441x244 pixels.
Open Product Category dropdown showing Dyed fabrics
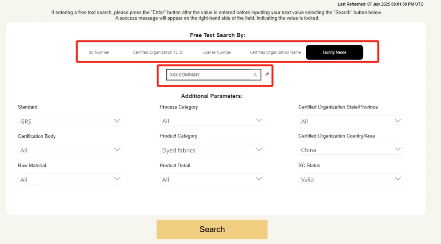[x=212, y=150]
